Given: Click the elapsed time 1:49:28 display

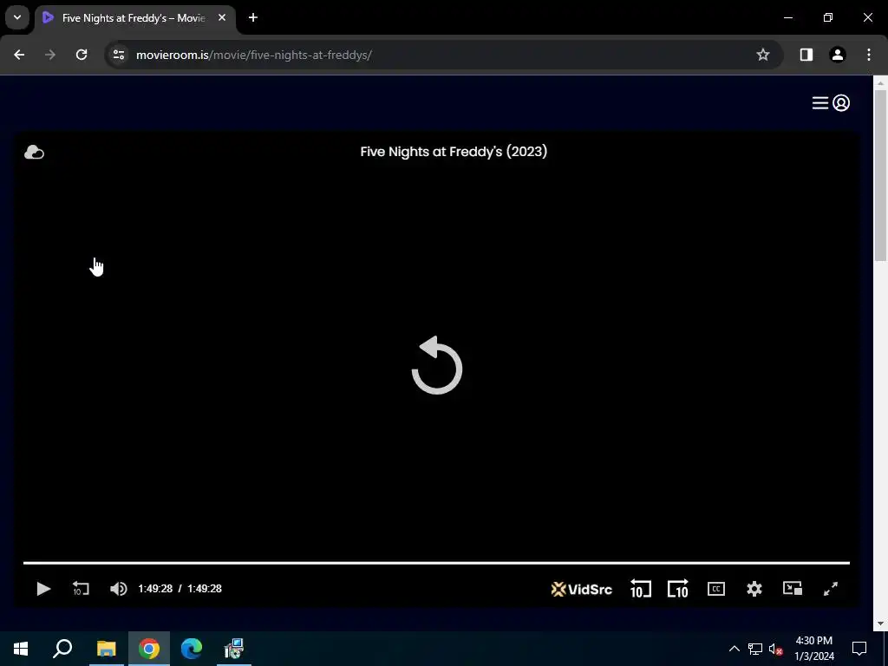Looking at the screenshot, I should coord(155,589).
